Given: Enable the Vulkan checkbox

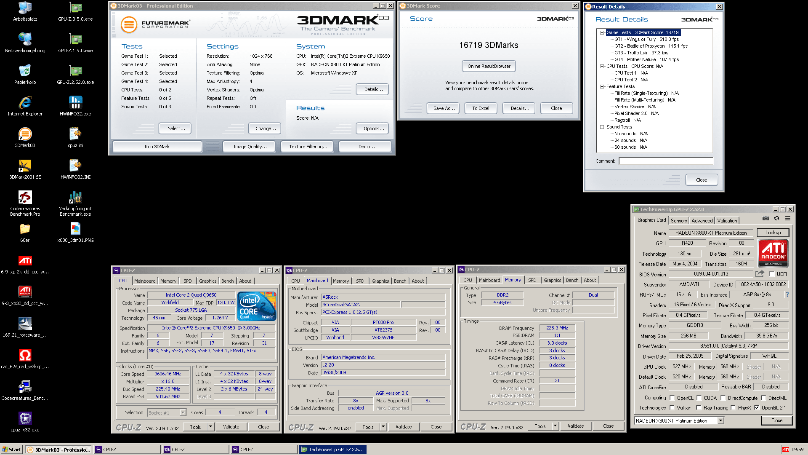Looking at the screenshot, I should pos(672,408).
